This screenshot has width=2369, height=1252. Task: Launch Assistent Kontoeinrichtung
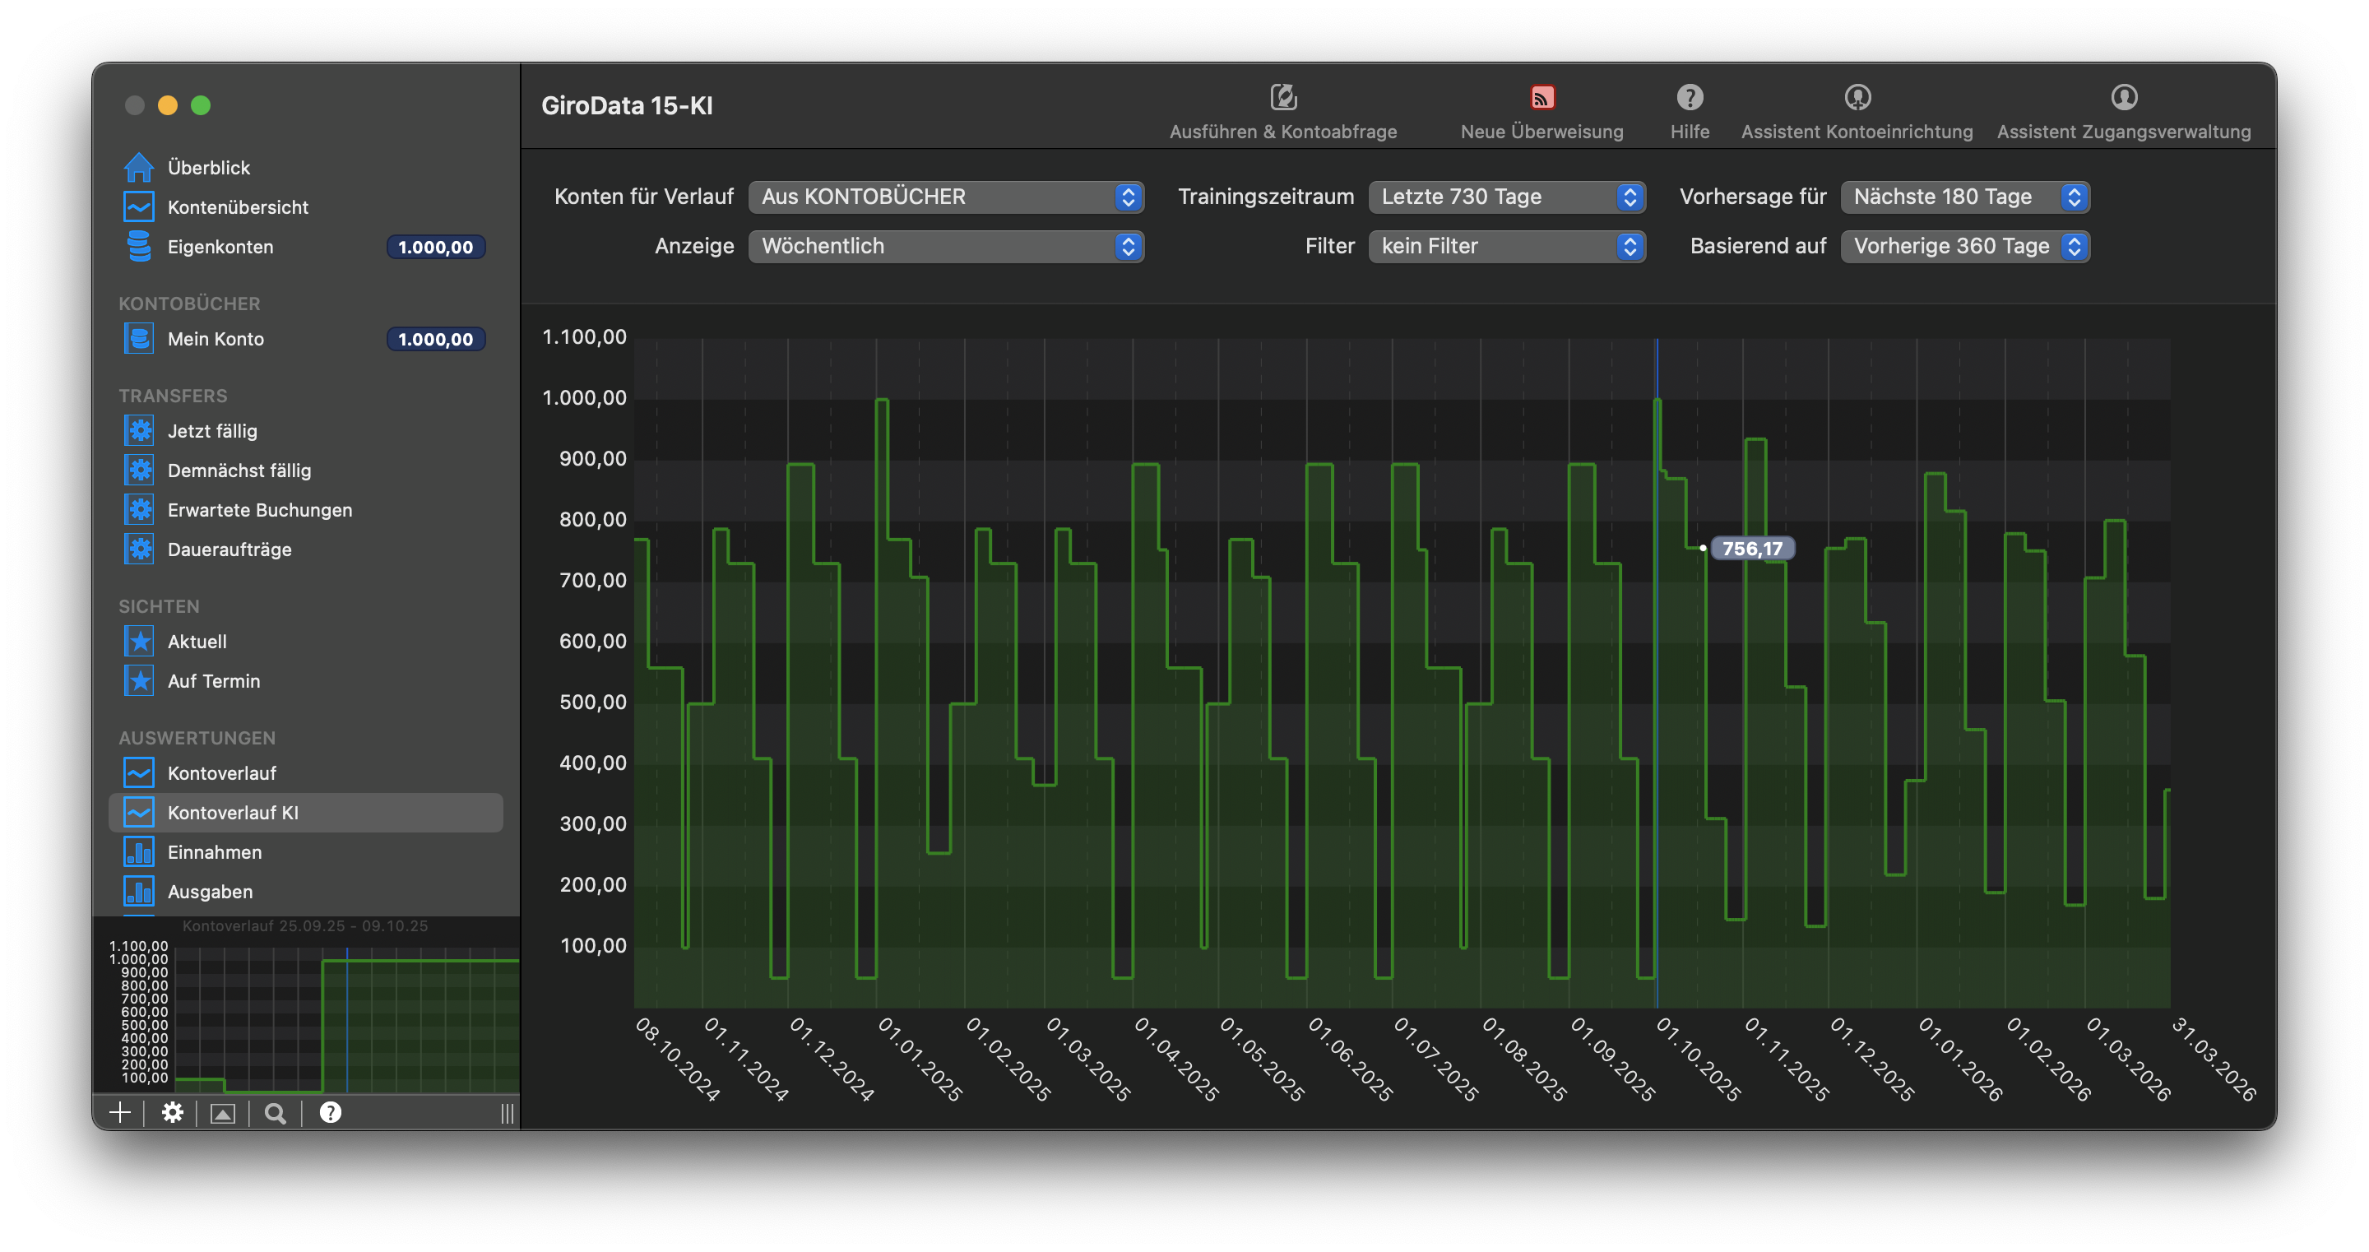(1857, 98)
